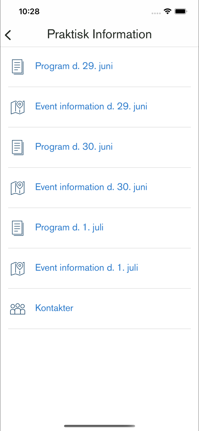
Task: Tap the Wi-Fi indicator in the status bar
Action: point(167,11)
